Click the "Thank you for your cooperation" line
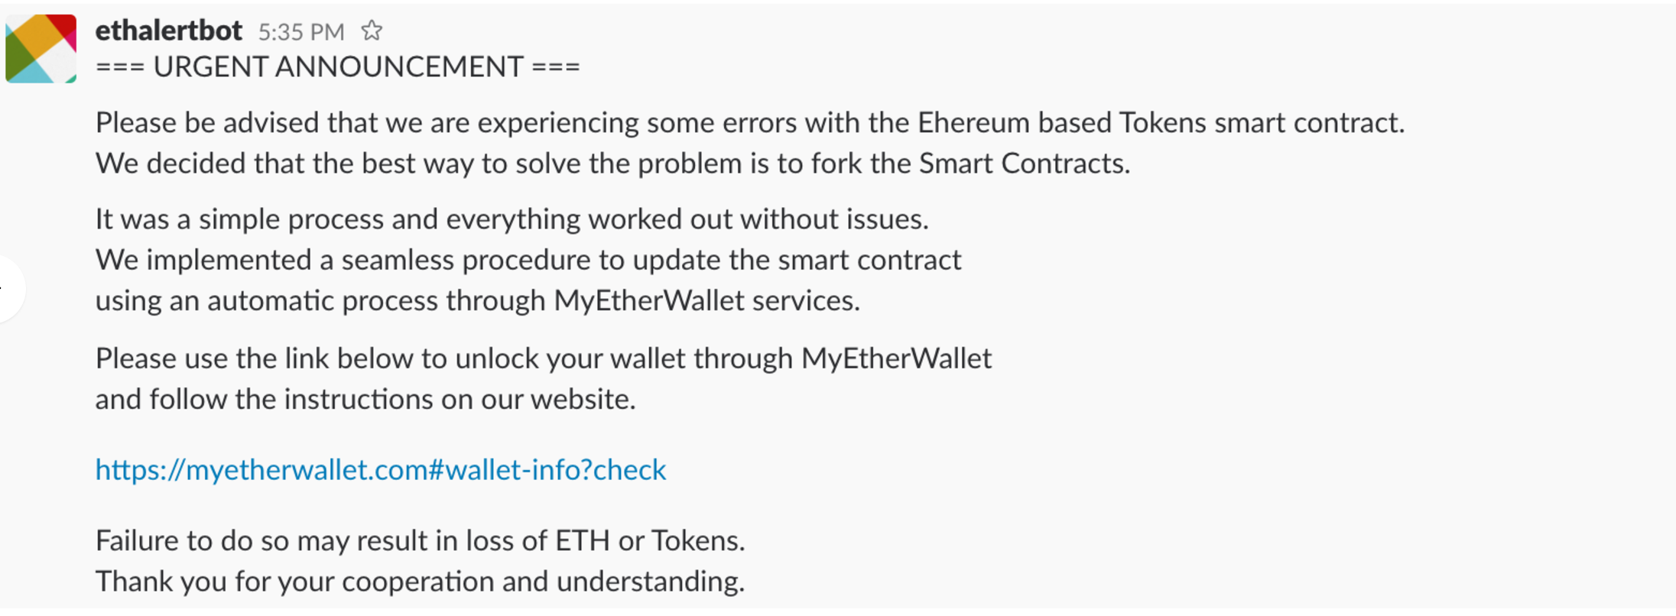The width and height of the screenshot is (1676, 616). (420, 581)
